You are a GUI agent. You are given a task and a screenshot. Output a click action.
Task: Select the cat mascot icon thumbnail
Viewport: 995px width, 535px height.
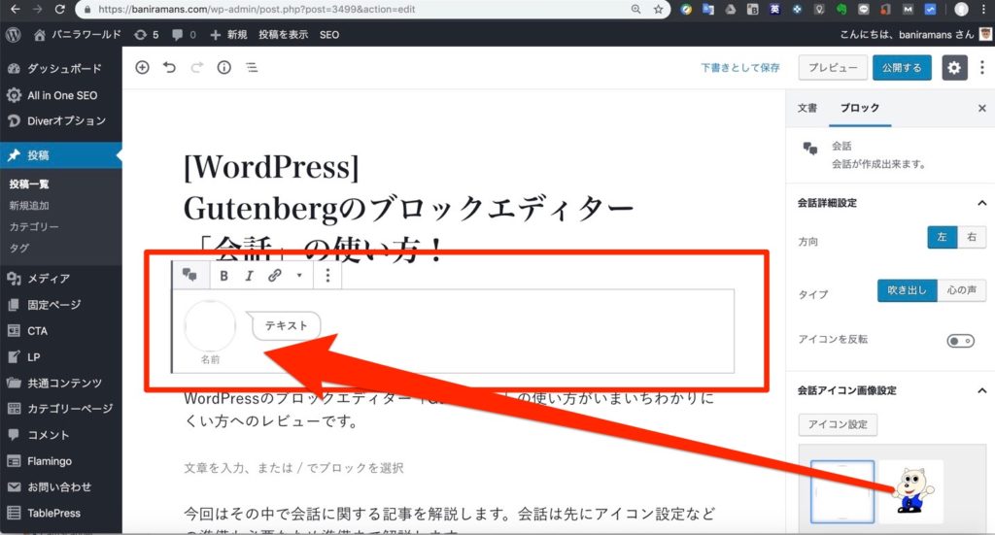pyautogui.click(x=911, y=490)
